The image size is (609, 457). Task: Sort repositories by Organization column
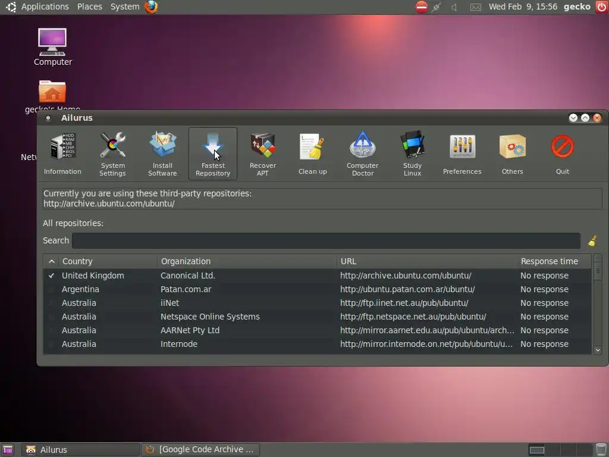[247, 262]
